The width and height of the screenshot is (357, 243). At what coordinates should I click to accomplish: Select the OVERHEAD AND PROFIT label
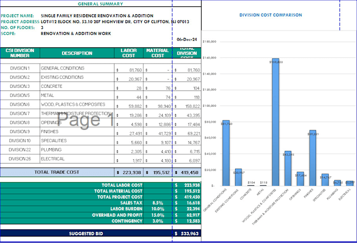click(x=117, y=215)
